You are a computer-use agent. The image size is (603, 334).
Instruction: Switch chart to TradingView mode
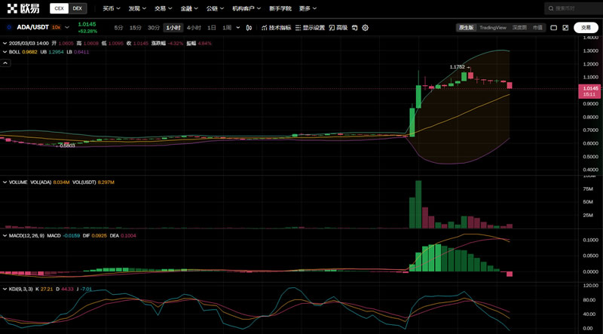(x=493, y=28)
